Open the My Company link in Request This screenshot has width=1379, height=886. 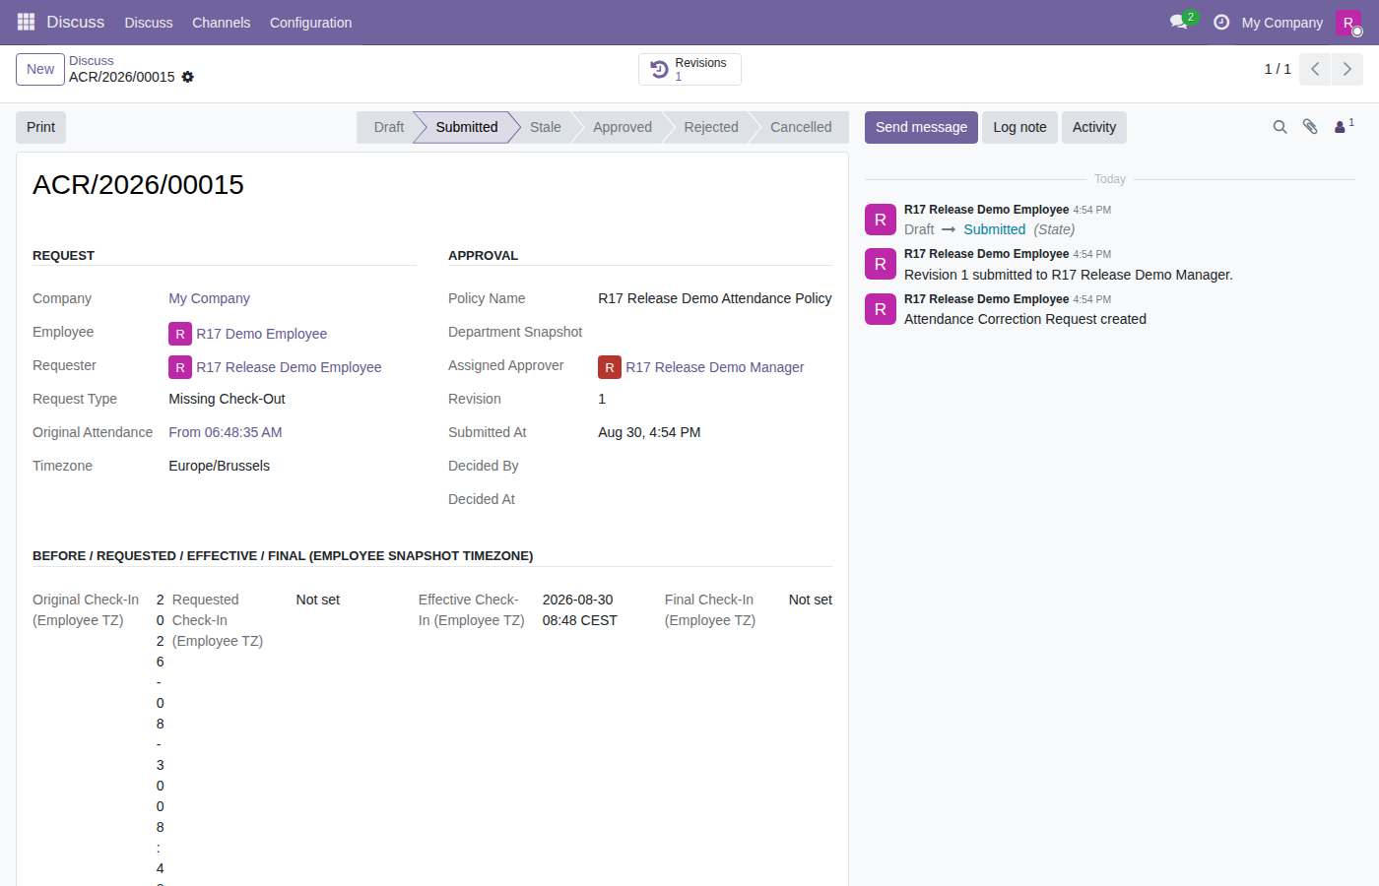[x=209, y=298]
